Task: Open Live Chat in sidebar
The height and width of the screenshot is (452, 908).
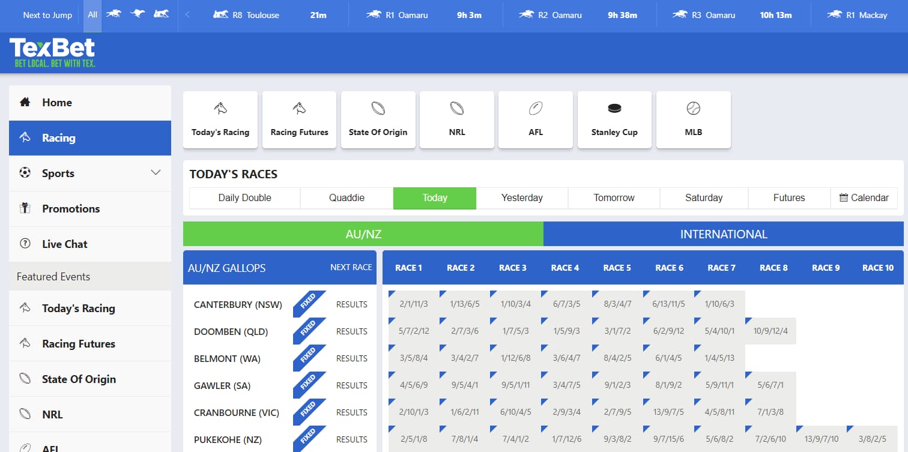Action: point(90,244)
